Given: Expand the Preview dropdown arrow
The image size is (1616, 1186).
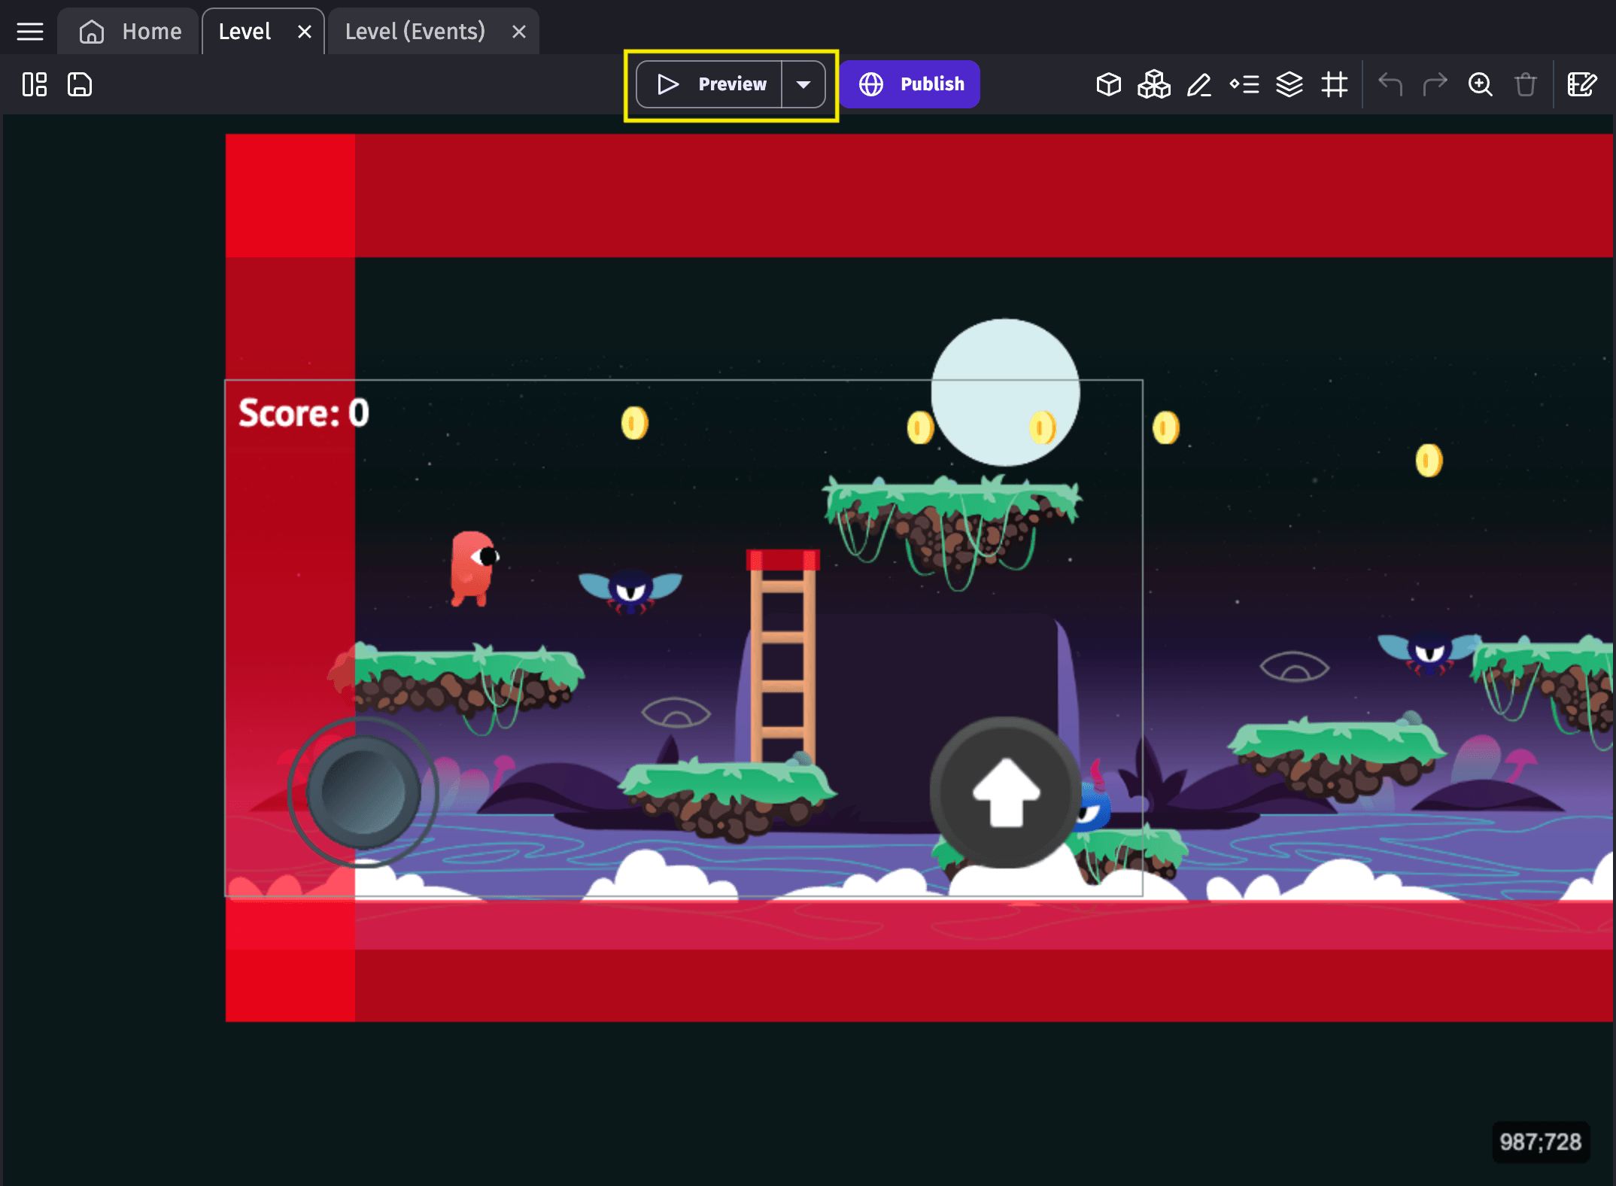Looking at the screenshot, I should click(x=803, y=84).
